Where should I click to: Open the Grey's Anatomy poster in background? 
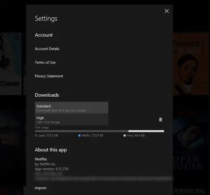(x=11, y=64)
